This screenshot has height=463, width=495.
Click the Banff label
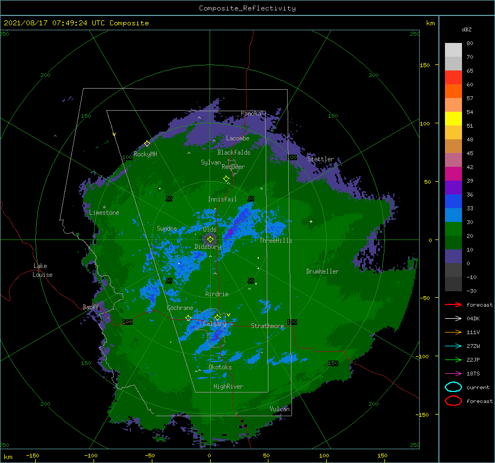pyautogui.click(x=91, y=307)
